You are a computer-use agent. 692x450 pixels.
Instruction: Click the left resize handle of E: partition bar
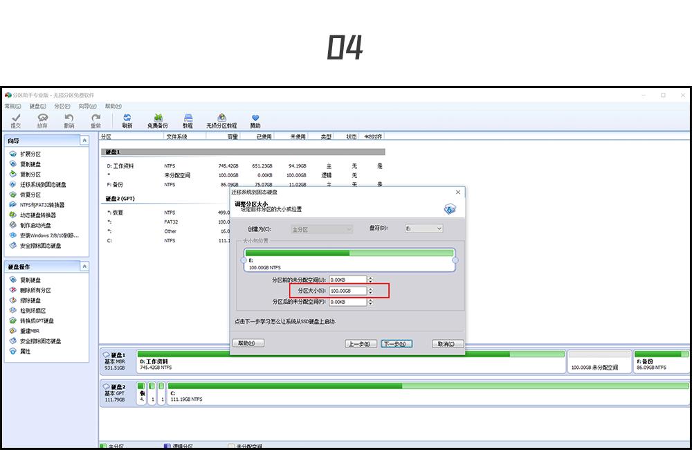pos(243,260)
